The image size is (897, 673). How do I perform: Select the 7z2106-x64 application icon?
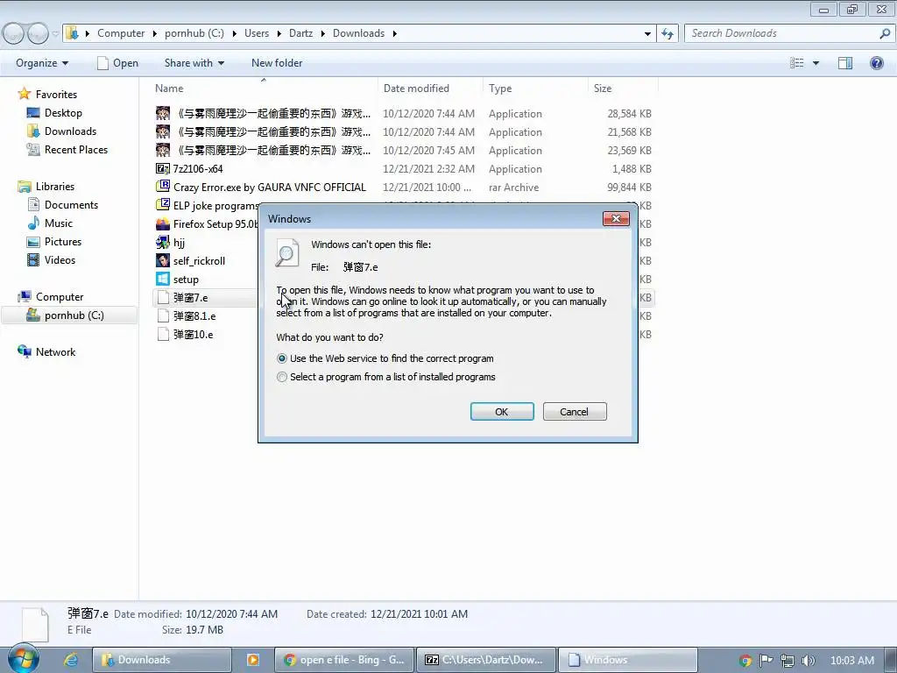(162, 169)
